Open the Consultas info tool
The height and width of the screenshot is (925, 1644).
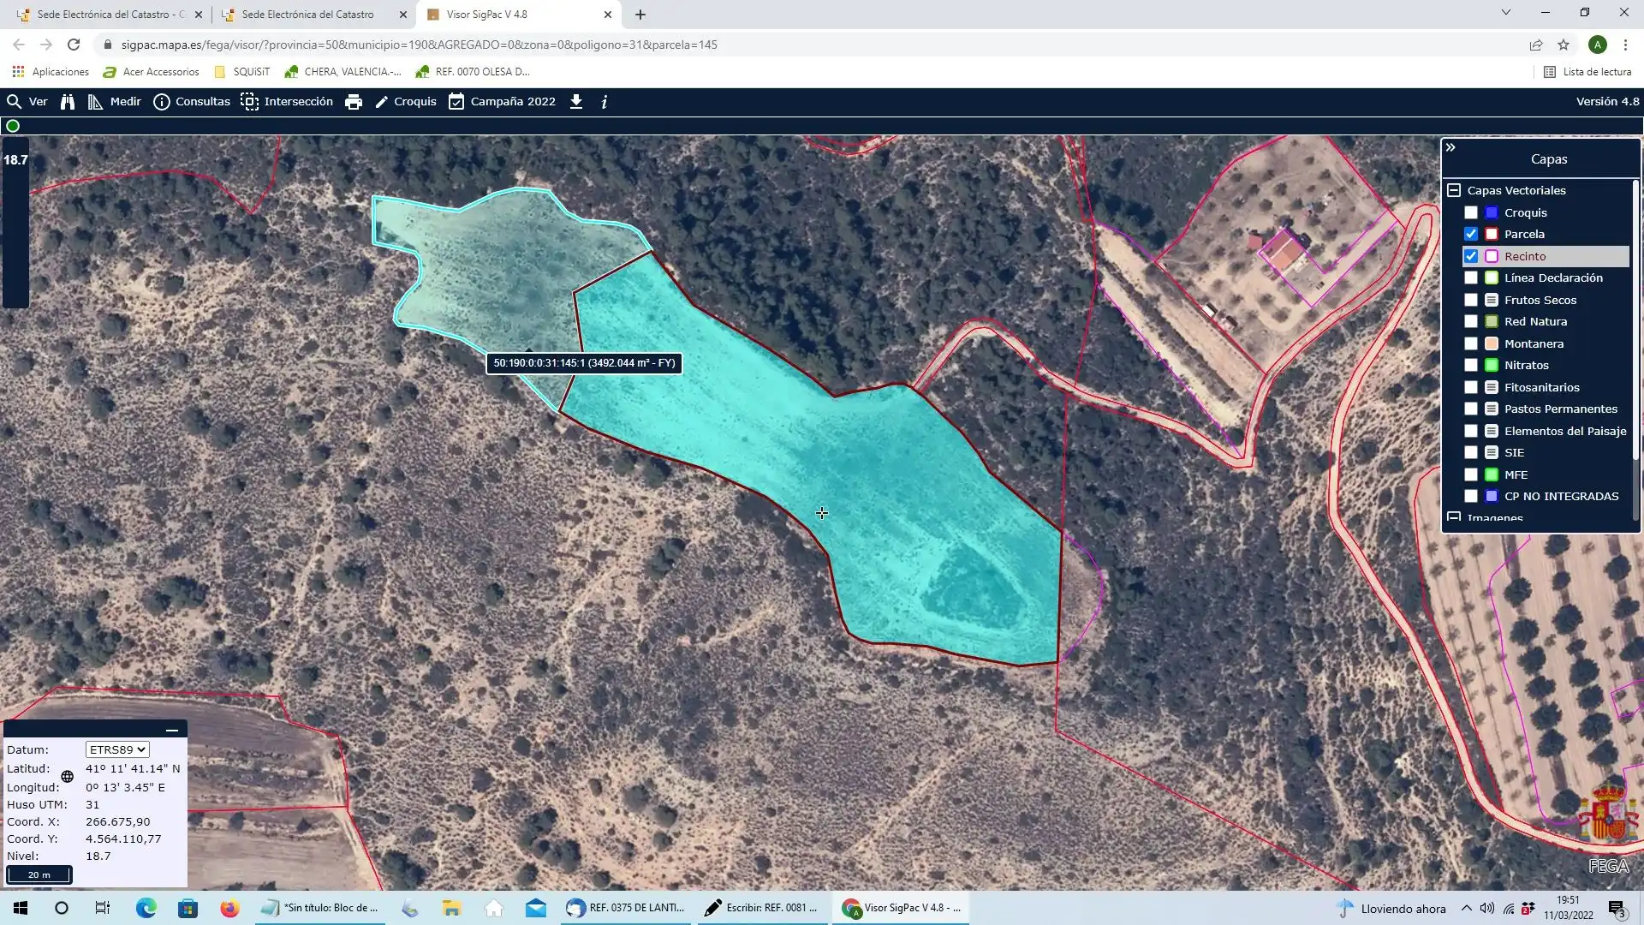pos(192,101)
